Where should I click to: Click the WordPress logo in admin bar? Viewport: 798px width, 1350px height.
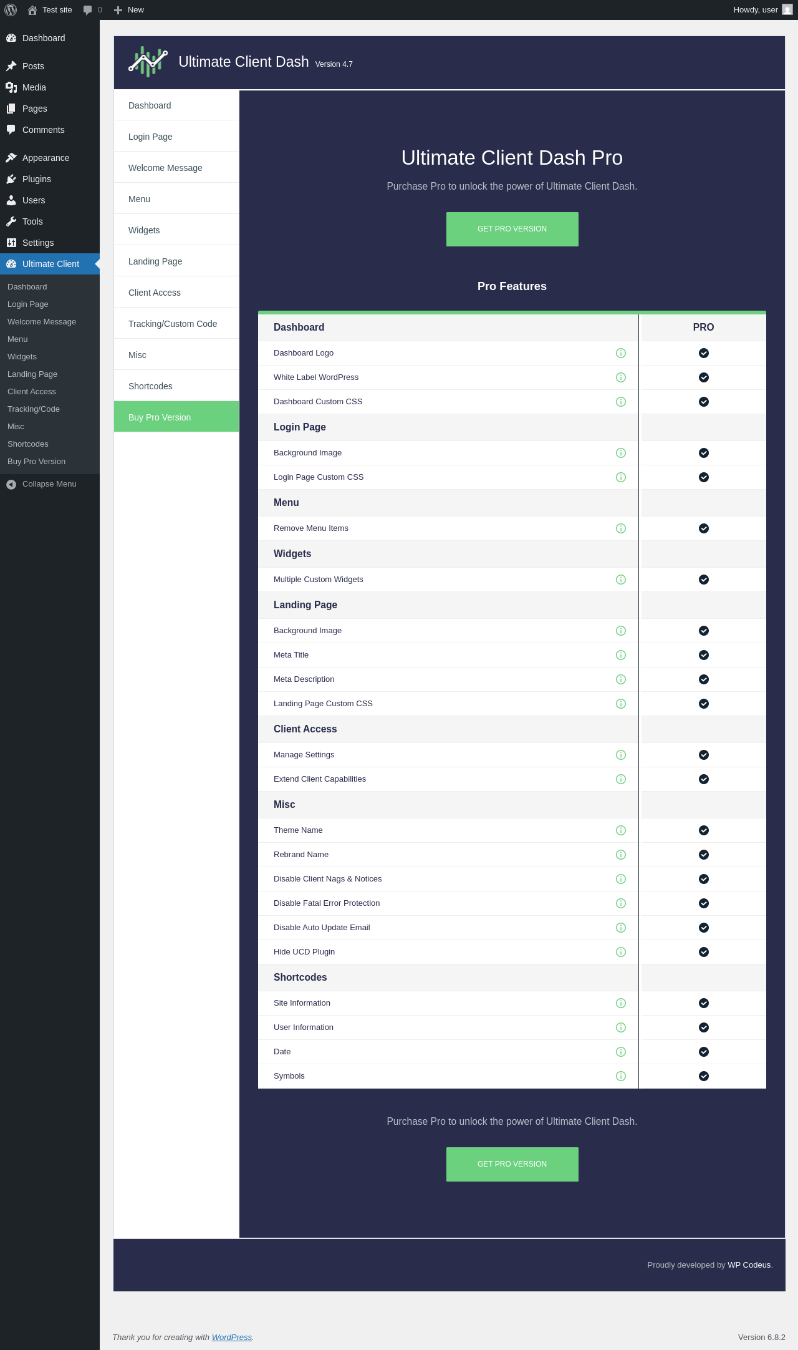(x=11, y=10)
